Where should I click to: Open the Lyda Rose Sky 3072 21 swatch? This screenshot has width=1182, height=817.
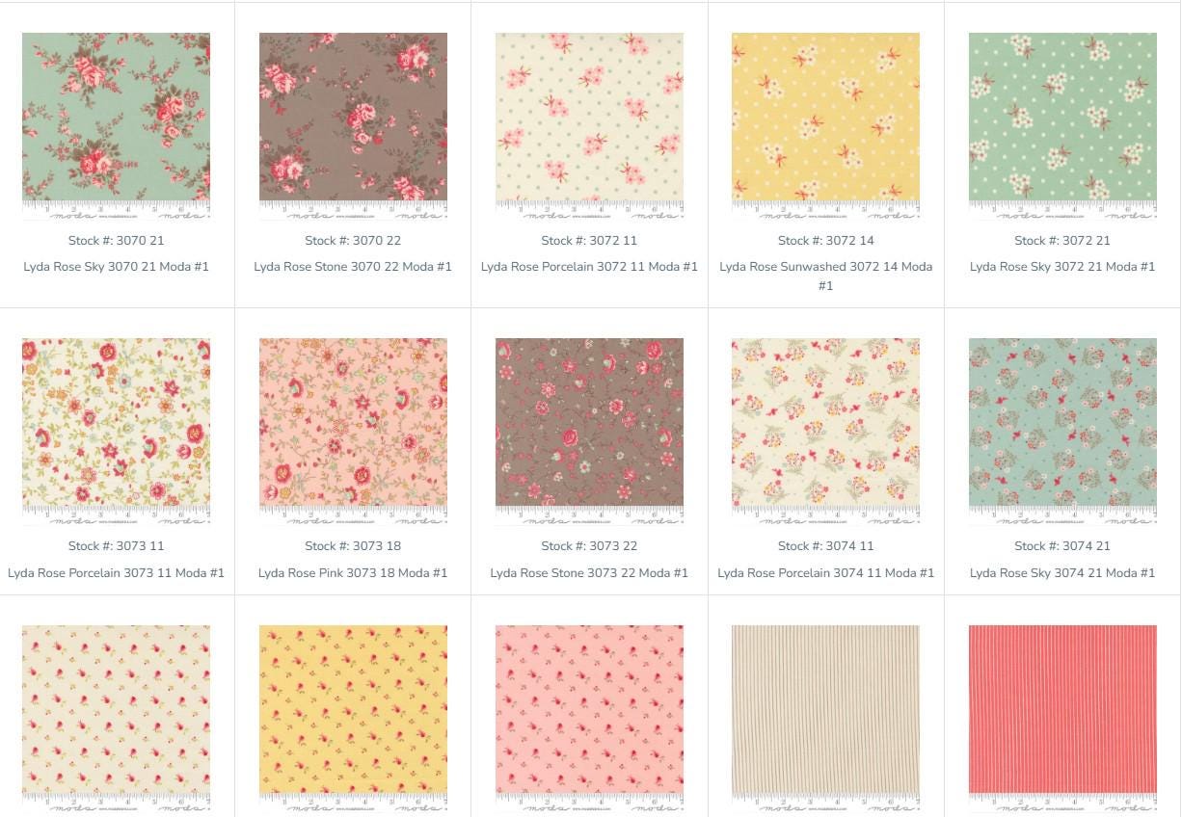click(x=1062, y=126)
